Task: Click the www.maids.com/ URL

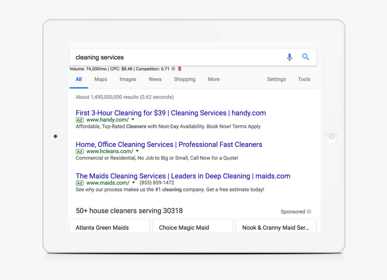Action: tap(108, 183)
